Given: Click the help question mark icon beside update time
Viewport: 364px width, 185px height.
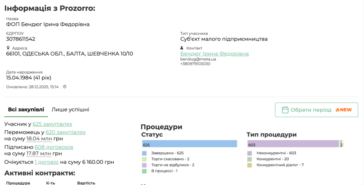Looking at the screenshot, I should (x=65, y=86).
